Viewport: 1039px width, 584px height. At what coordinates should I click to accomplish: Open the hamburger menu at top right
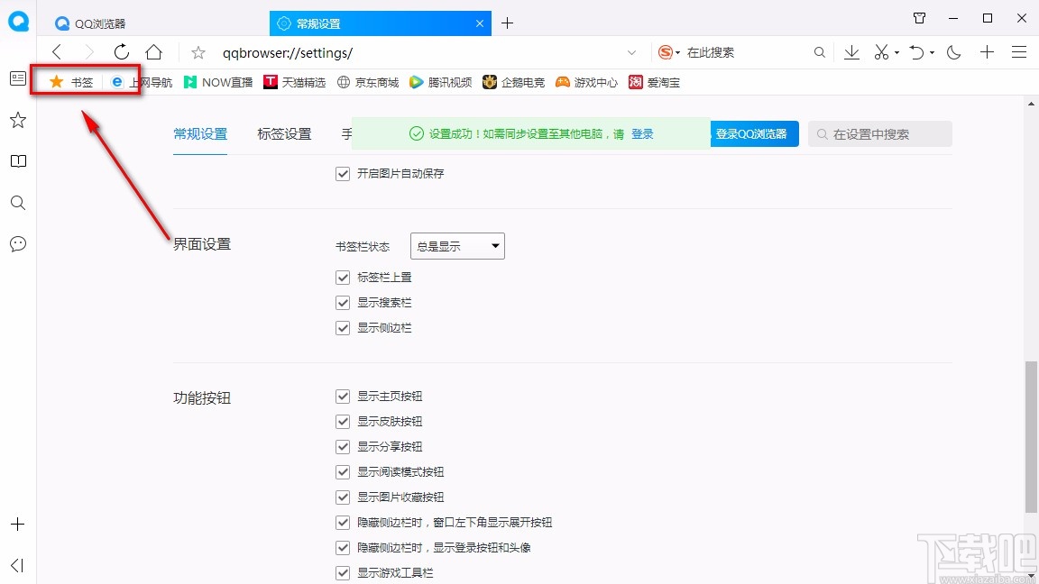tap(1020, 52)
